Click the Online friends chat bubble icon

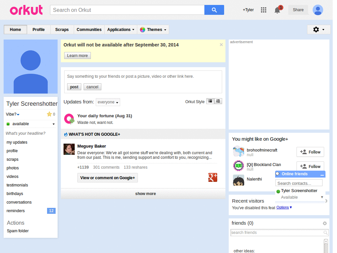click(277, 174)
